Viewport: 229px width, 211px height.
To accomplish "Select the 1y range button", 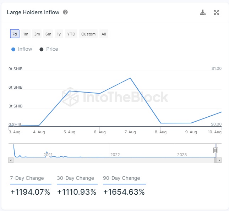I will point(59,34).
